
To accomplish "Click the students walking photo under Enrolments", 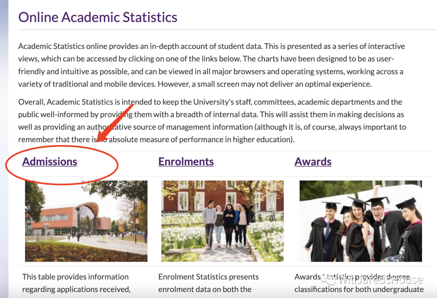I will click(x=222, y=221).
